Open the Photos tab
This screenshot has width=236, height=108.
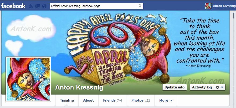click(141, 100)
